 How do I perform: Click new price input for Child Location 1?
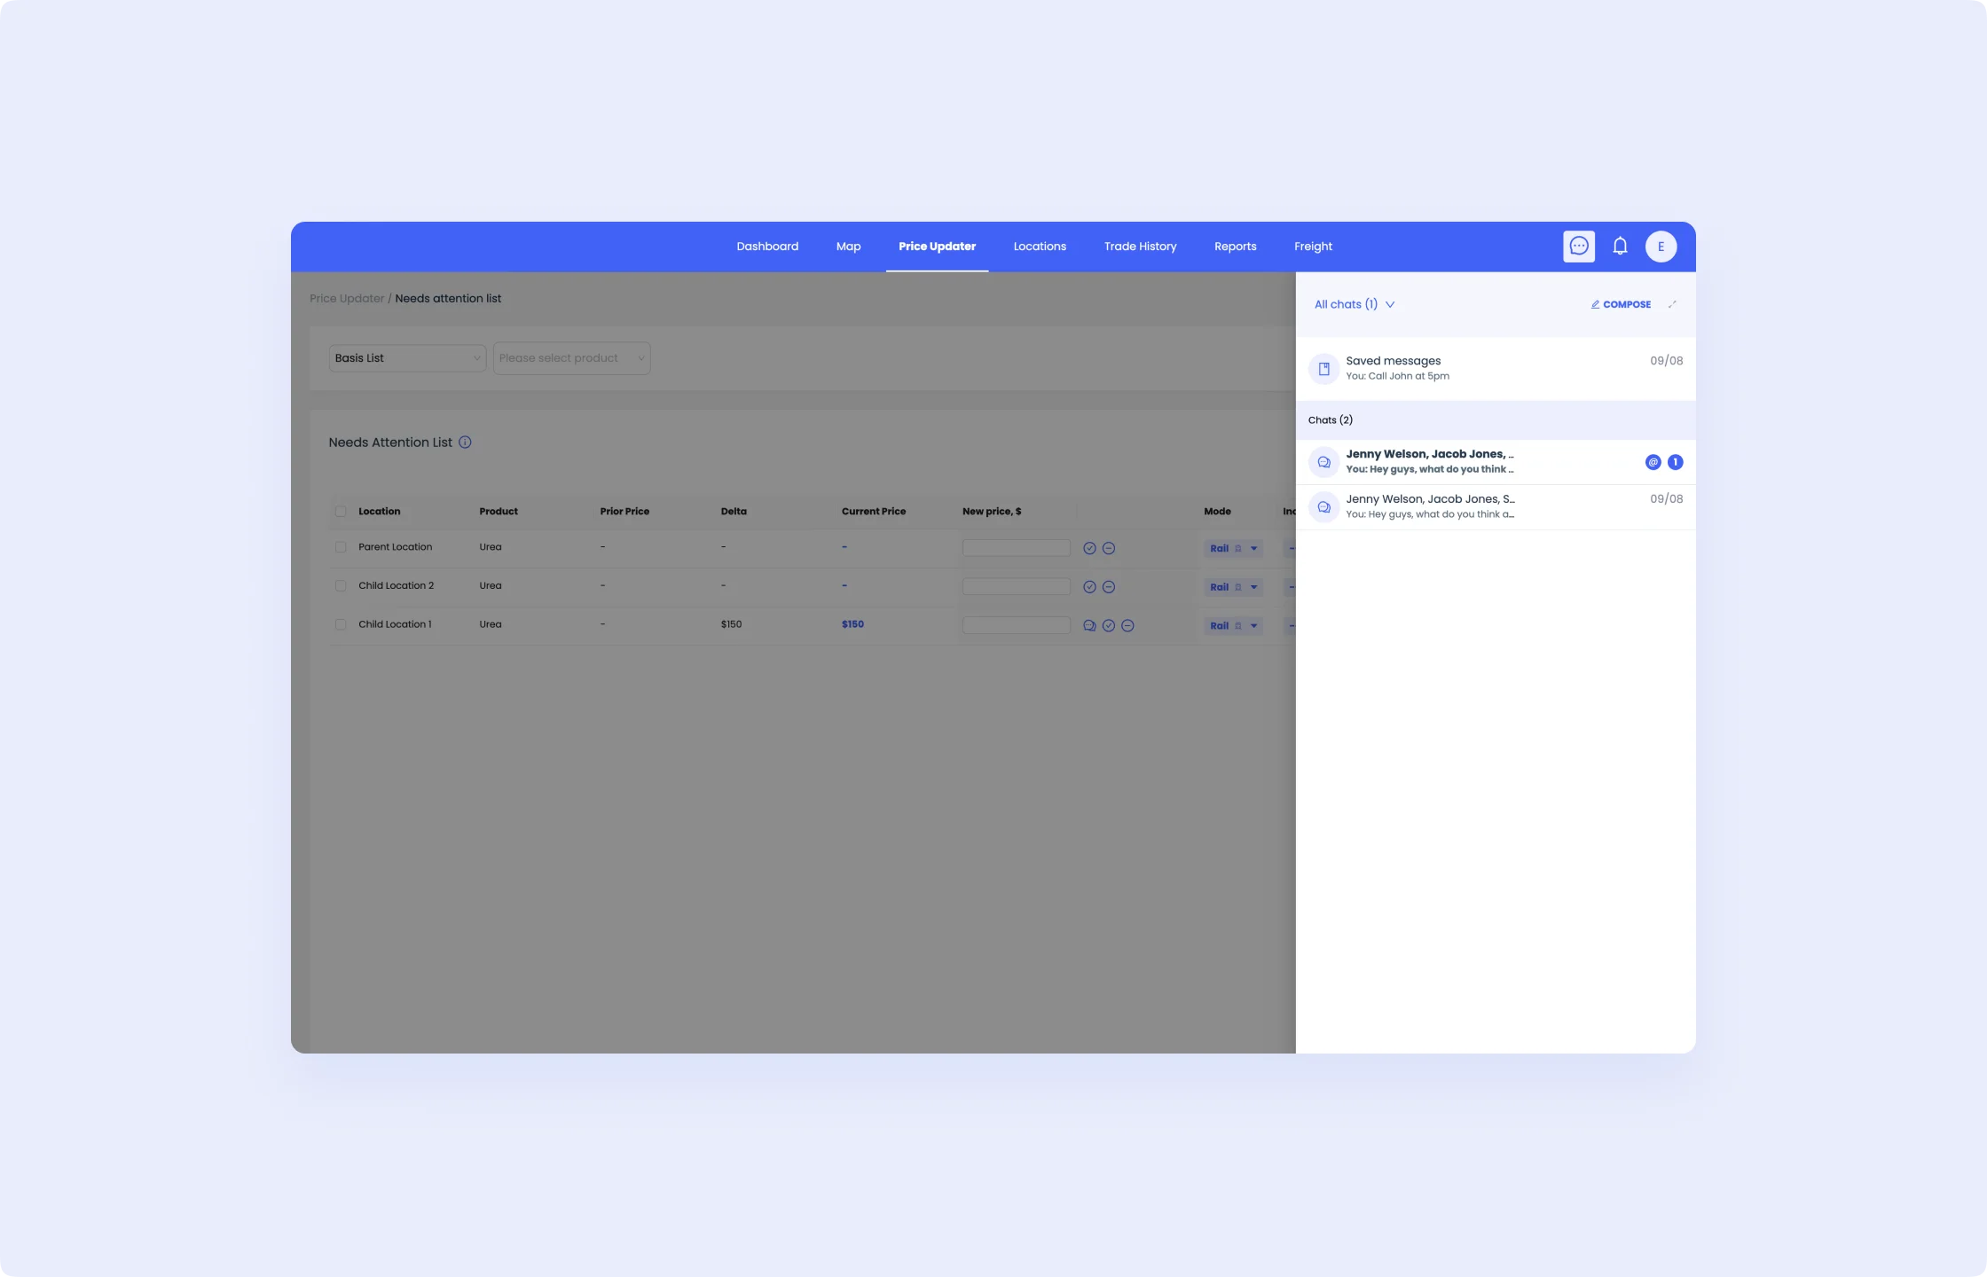pos(1016,625)
